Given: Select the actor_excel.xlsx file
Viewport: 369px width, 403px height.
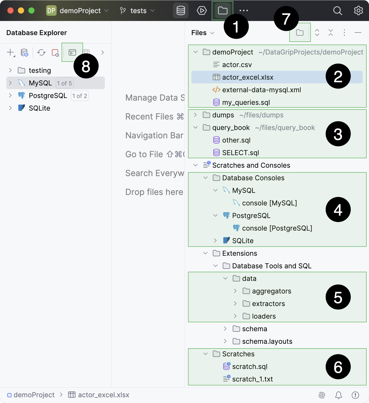Looking at the screenshot, I should (x=247, y=77).
